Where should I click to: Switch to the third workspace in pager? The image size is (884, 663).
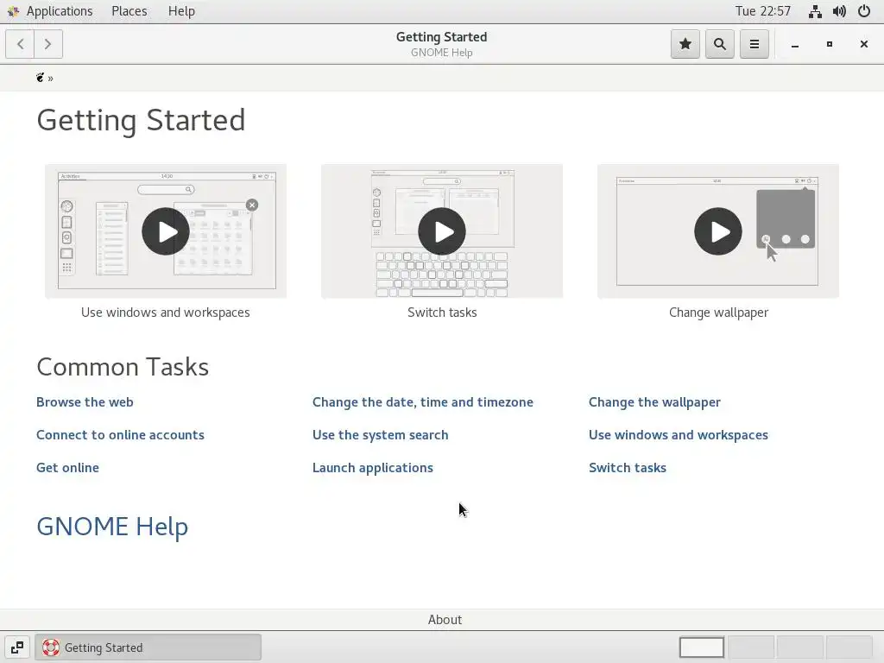pyautogui.click(x=800, y=647)
